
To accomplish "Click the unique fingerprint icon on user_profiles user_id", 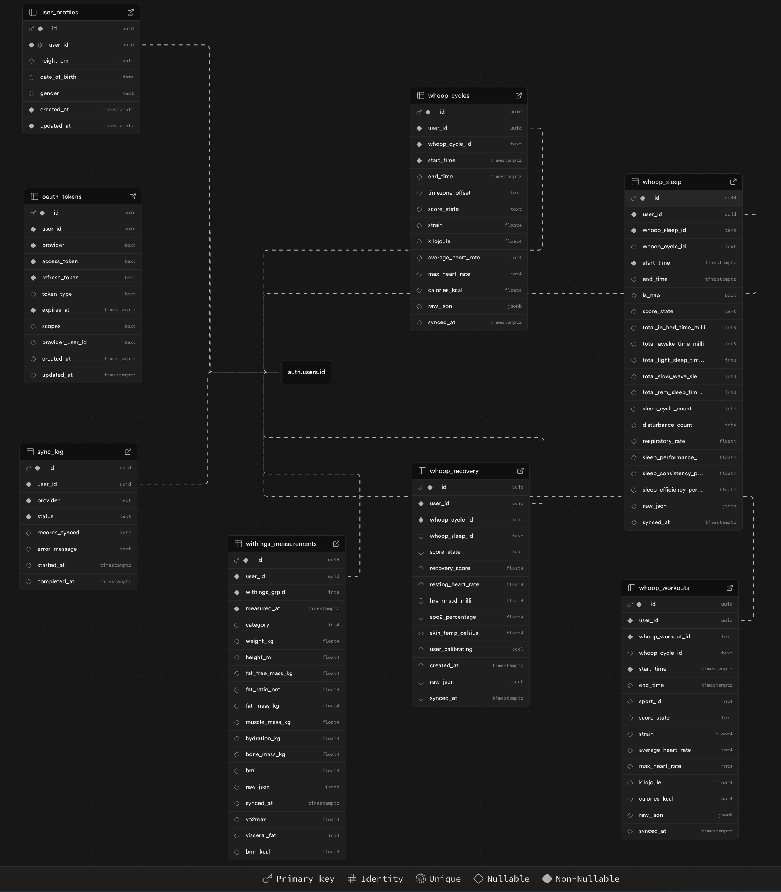I will tap(40, 45).
